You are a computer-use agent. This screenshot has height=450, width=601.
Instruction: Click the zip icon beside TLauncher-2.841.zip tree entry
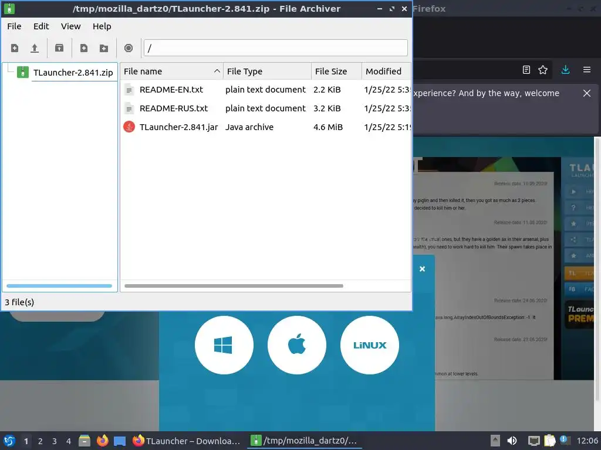pos(23,72)
